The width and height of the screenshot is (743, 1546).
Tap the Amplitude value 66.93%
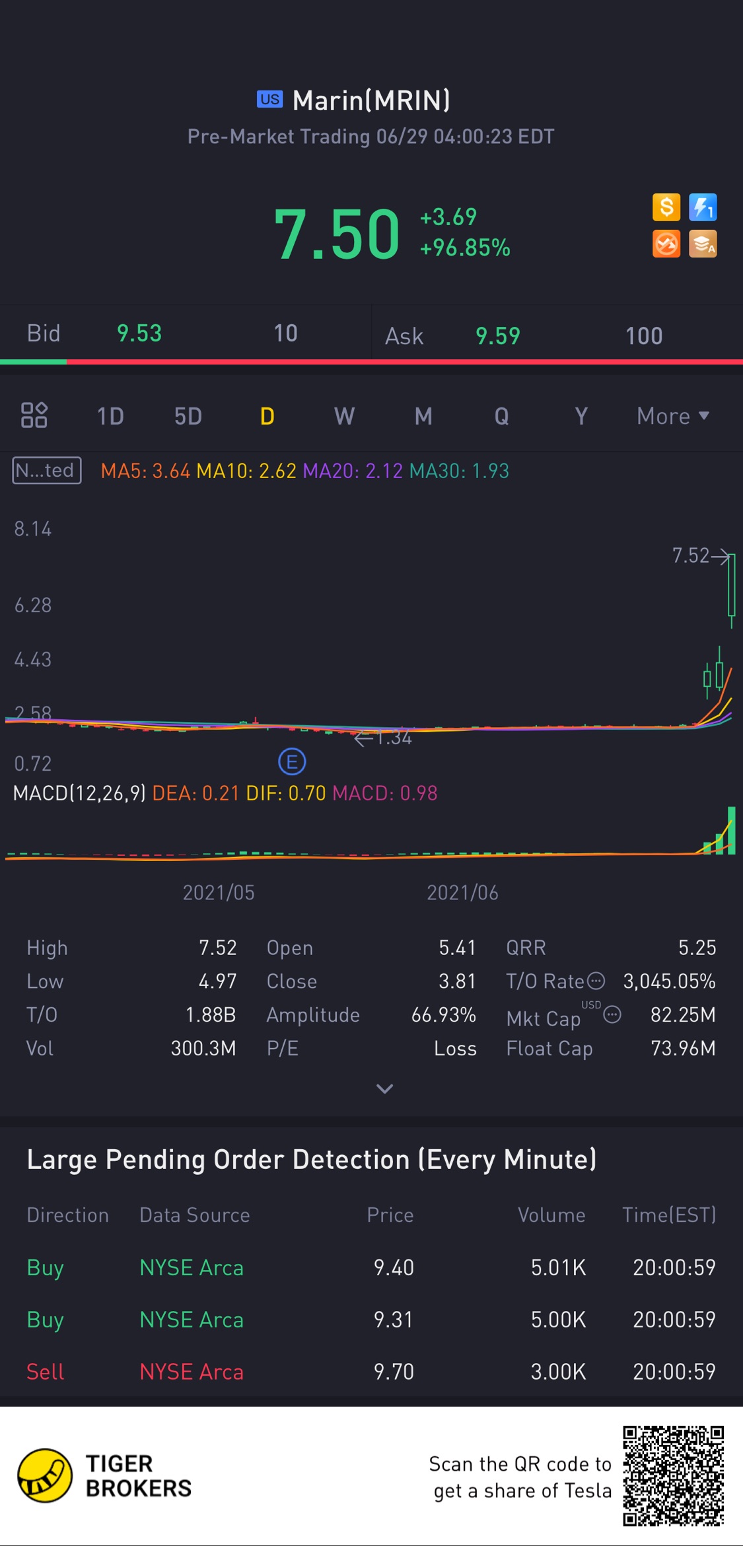(x=444, y=1015)
